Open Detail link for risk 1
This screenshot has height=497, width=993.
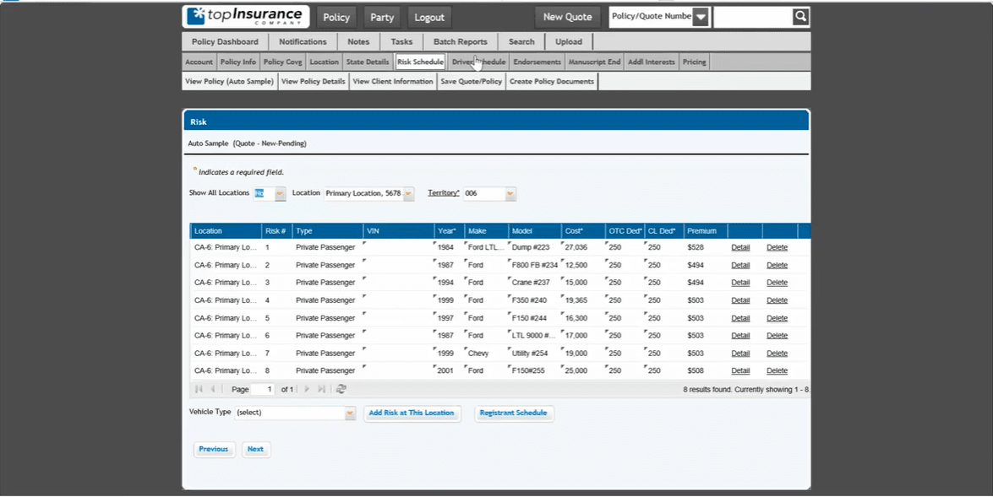740,248
